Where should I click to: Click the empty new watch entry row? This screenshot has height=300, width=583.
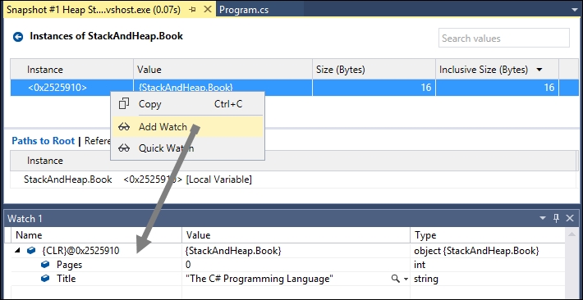click(287, 291)
